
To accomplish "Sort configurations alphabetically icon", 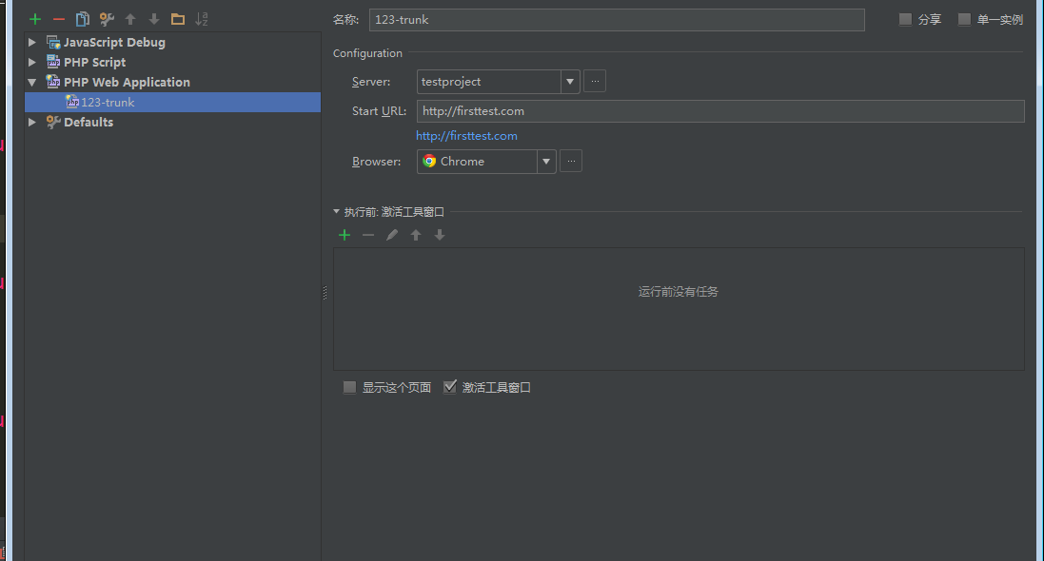I will coord(202,19).
